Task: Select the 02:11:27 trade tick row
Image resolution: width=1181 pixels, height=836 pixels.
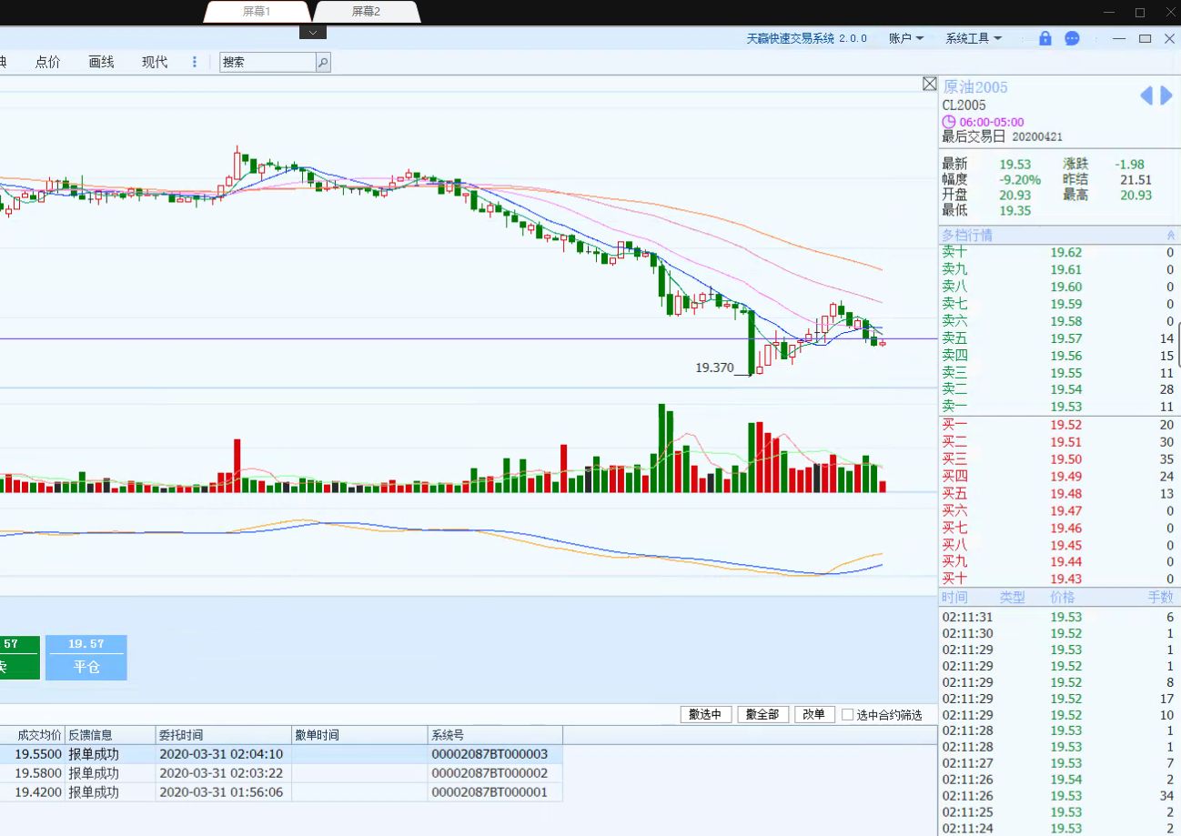Action: tap(1059, 763)
